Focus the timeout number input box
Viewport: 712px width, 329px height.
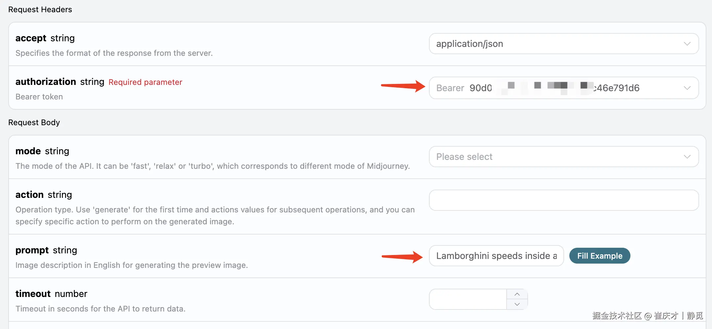point(468,299)
